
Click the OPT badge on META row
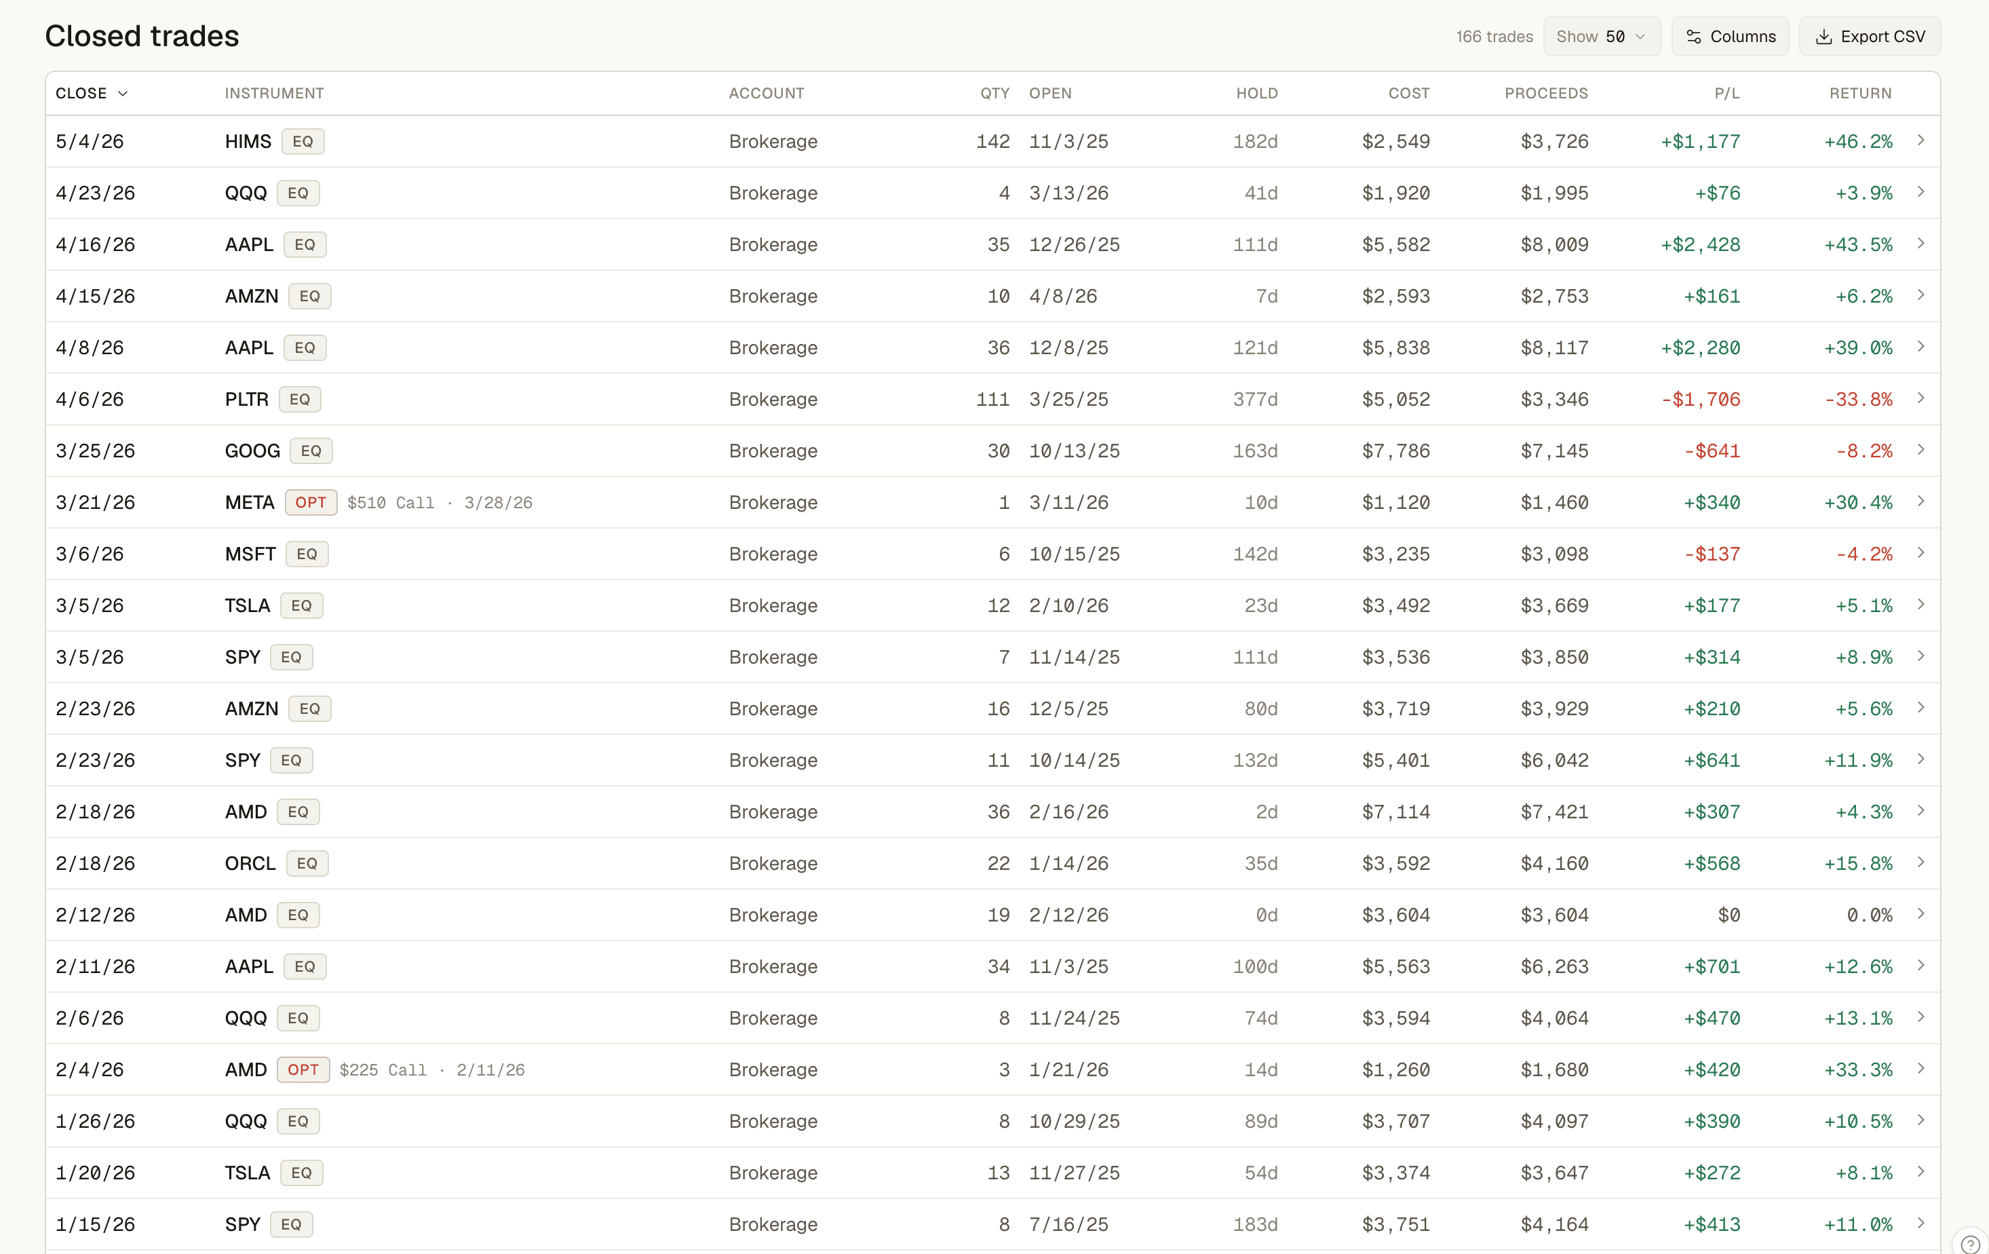coord(311,502)
